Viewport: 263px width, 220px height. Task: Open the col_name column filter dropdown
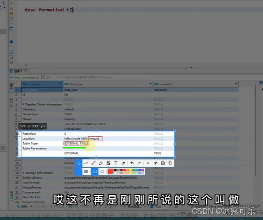point(61,84)
